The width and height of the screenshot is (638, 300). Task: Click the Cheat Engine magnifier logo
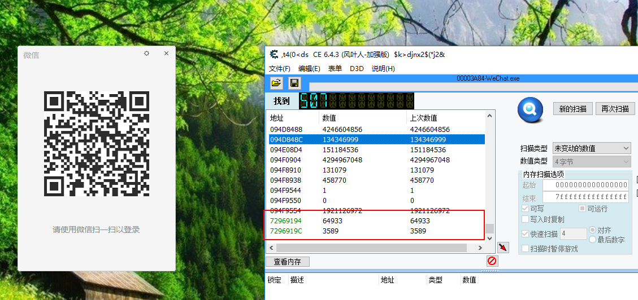tap(530, 109)
